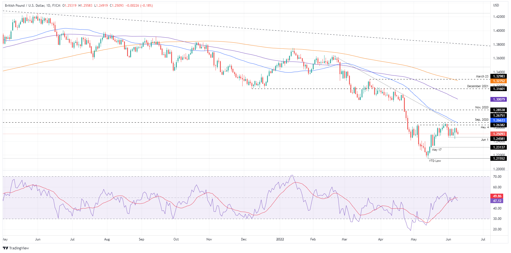This screenshot has width=511, height=253.
Task: Click the 2022 label on time axis
Action: click(x=280, y=239)
